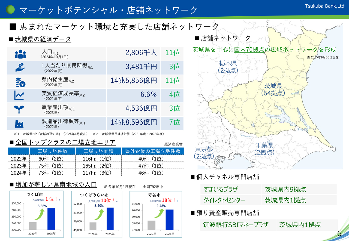The width and height of the screenshot is (349, 241).
Task: Click the 筑波銀行SBIマネープラザ label
Action: 236,225
